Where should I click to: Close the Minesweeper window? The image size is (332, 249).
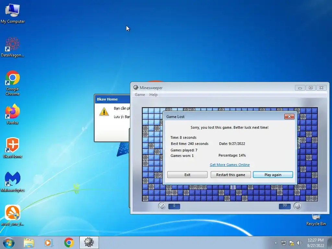[x=321, y=88]
